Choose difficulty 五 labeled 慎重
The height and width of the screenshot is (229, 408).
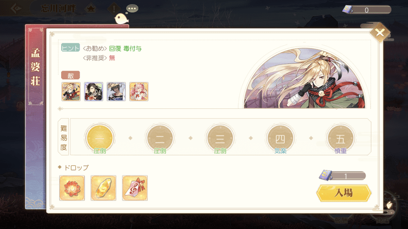coord(340,138)
